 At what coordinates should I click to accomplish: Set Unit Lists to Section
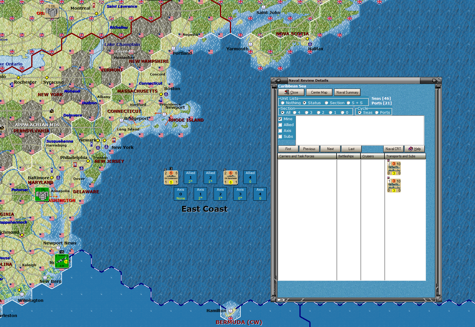[x=335, y=103]
